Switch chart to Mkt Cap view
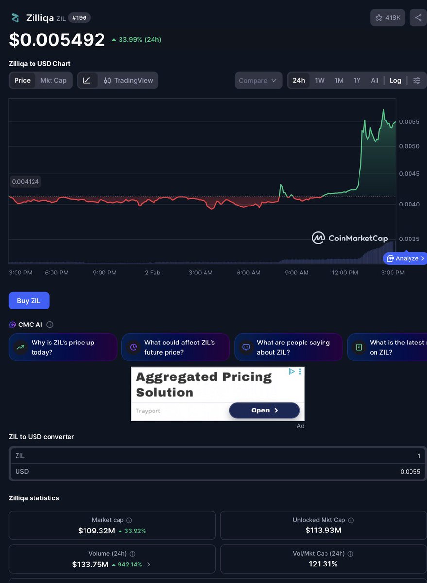Image resolution: width=427 pixels, height=583 pixels. (53, 80)
